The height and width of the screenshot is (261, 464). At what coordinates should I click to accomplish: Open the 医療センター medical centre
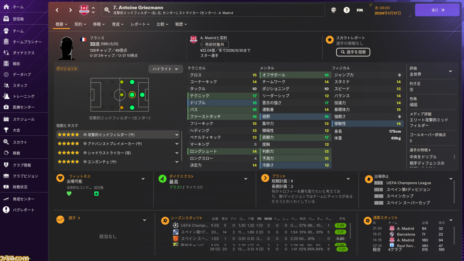[x=24, y=107]
